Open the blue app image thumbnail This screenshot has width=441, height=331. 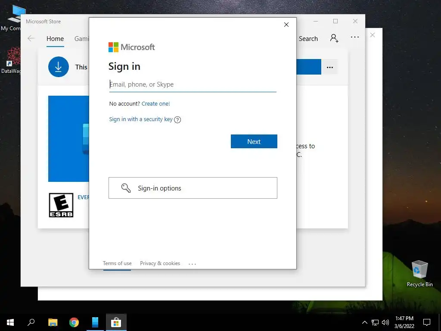point(68,139)
